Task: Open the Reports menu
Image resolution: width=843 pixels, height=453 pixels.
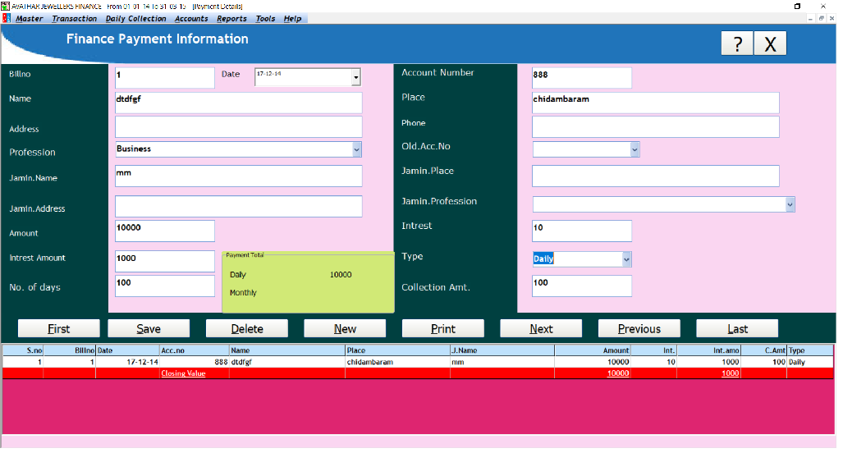Action: [x=231, y=19]
